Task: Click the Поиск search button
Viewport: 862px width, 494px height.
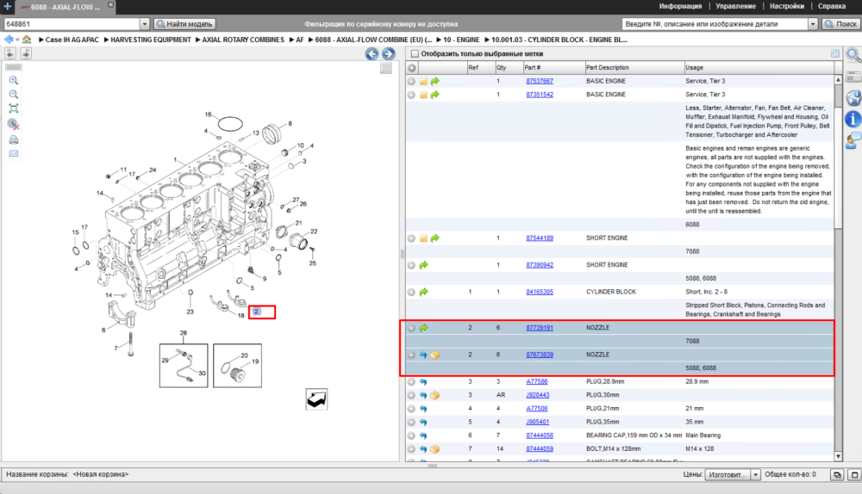Action: [840, 24]
